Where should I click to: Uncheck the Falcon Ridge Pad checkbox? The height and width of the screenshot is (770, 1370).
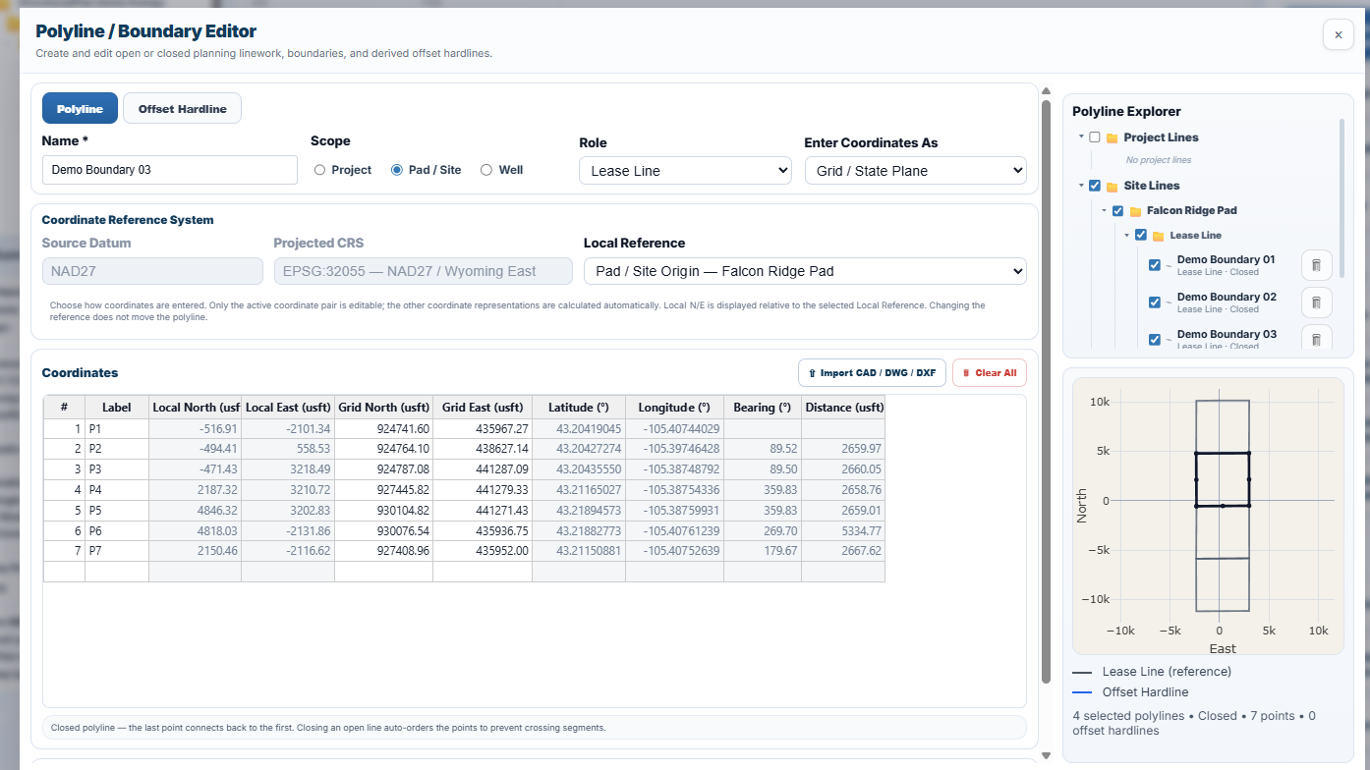[x=1117, y=211]
